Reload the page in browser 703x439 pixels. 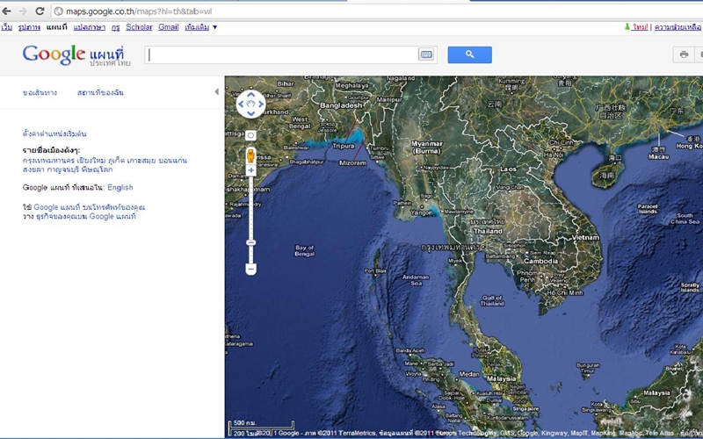click(40, 11)
